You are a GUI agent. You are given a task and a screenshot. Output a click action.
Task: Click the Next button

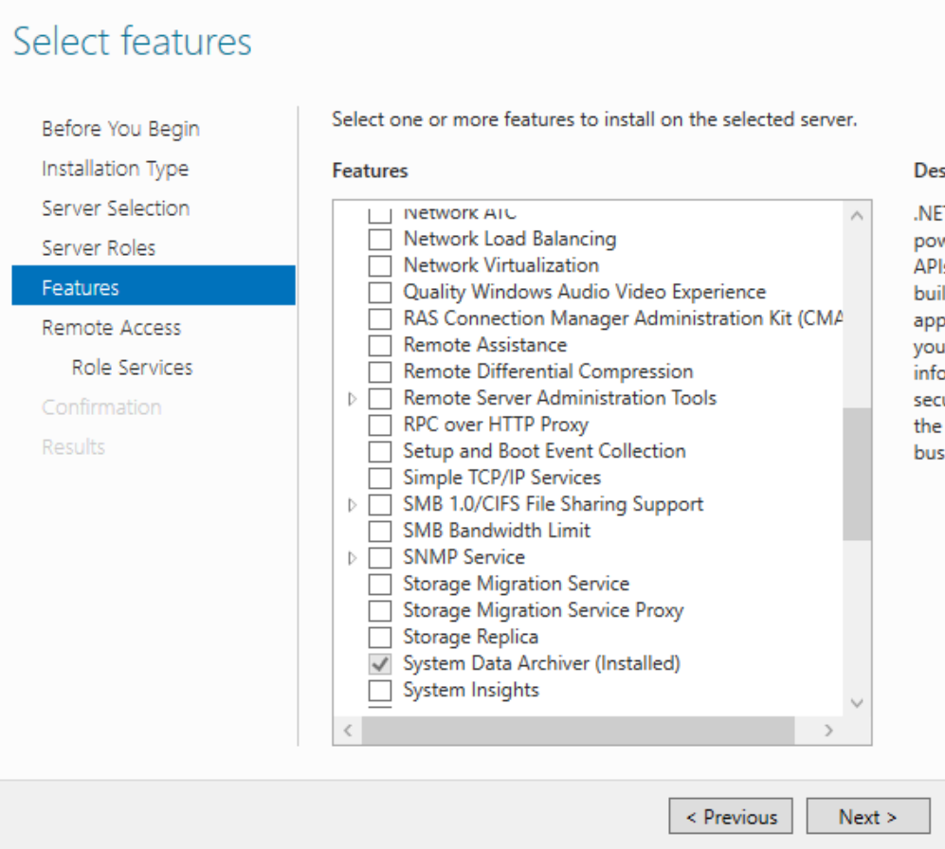(867, 817)
